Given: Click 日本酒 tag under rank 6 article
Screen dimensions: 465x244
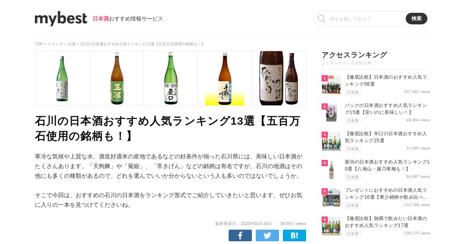Looking at the screenshot, I should click(x=353, y=234).
